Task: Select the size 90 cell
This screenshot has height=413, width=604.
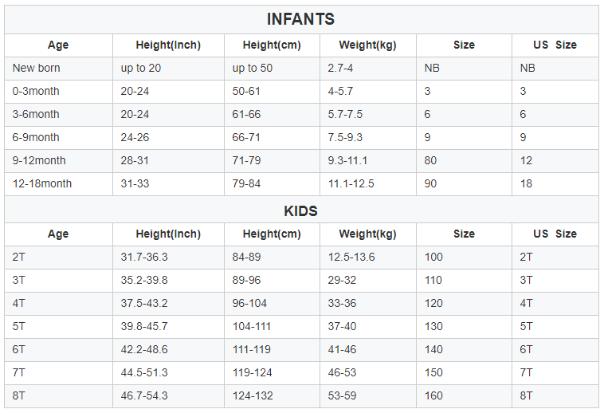Action: coord(431,184)
